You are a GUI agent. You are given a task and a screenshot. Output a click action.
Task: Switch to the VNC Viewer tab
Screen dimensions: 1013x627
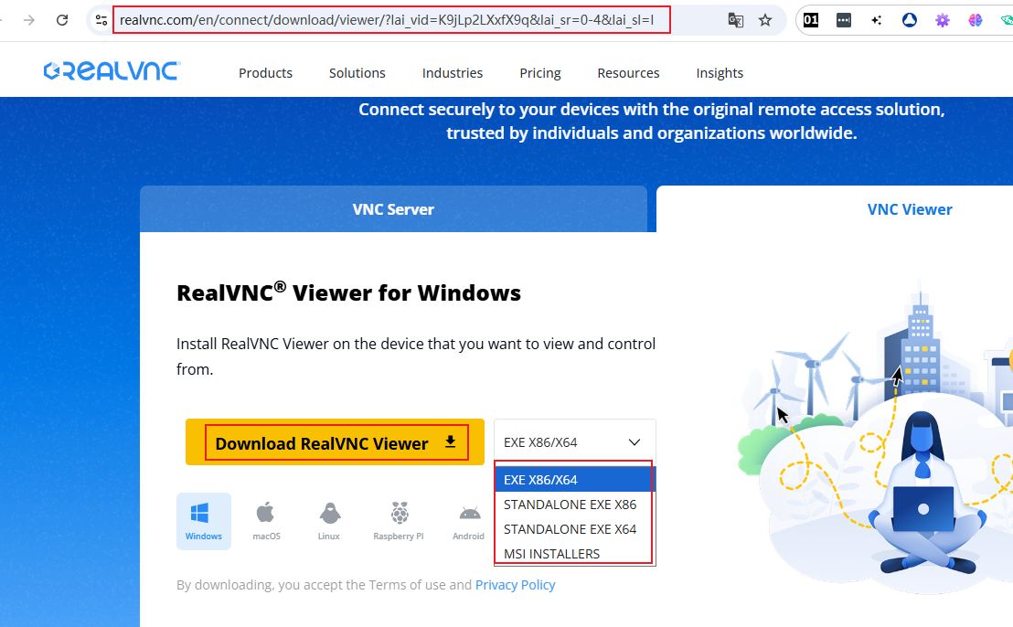click(910, 209)
